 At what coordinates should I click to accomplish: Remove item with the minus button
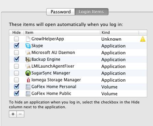click(20, 114)
